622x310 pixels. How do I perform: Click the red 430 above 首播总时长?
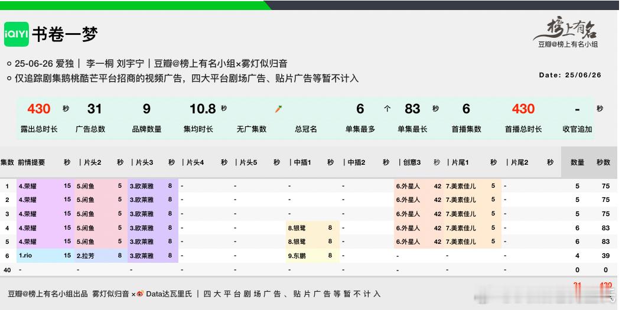point(523,109)
